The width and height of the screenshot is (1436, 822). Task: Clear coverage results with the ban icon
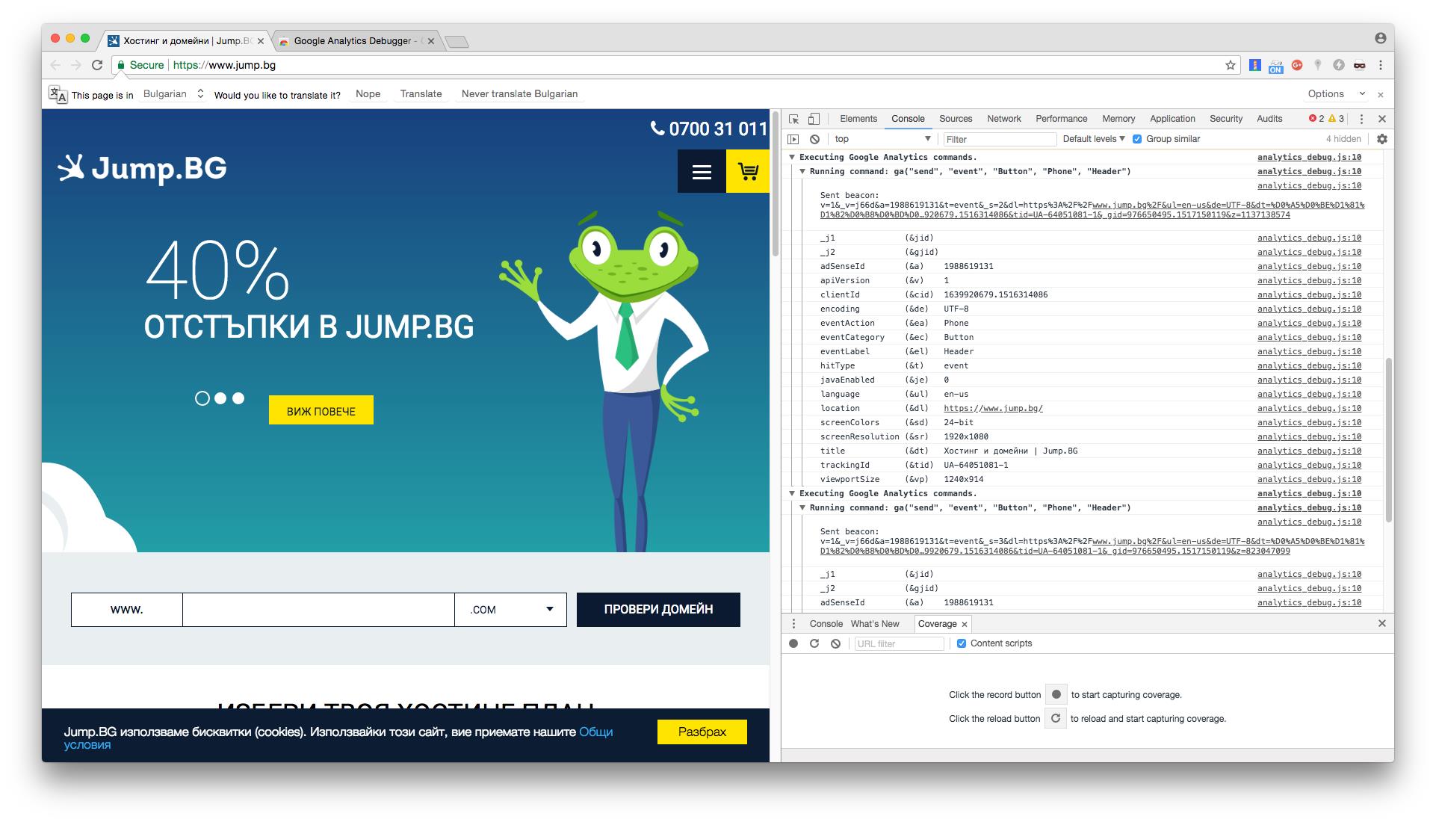[835, 643]
